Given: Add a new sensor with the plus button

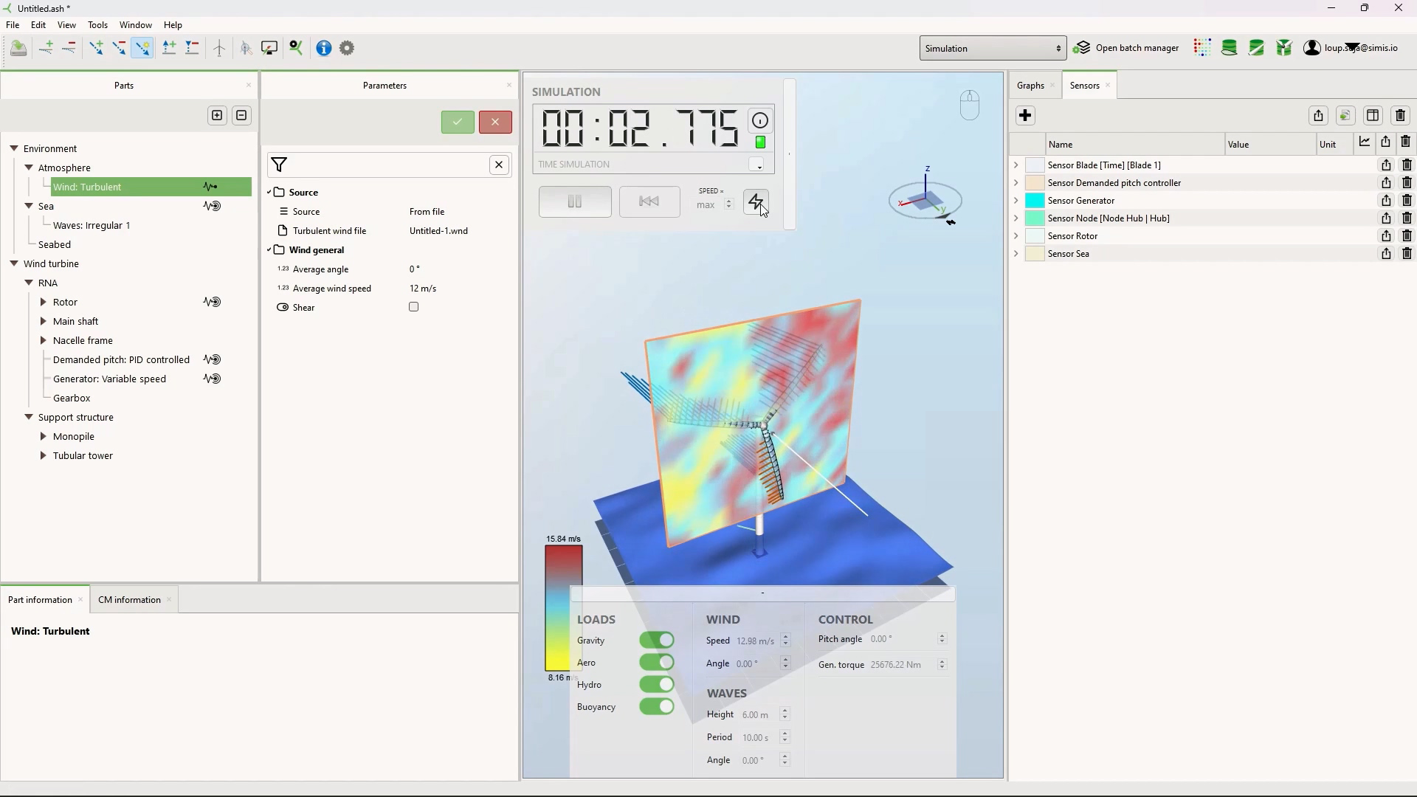Looking at the screenshot, I should coord(1025,116).
